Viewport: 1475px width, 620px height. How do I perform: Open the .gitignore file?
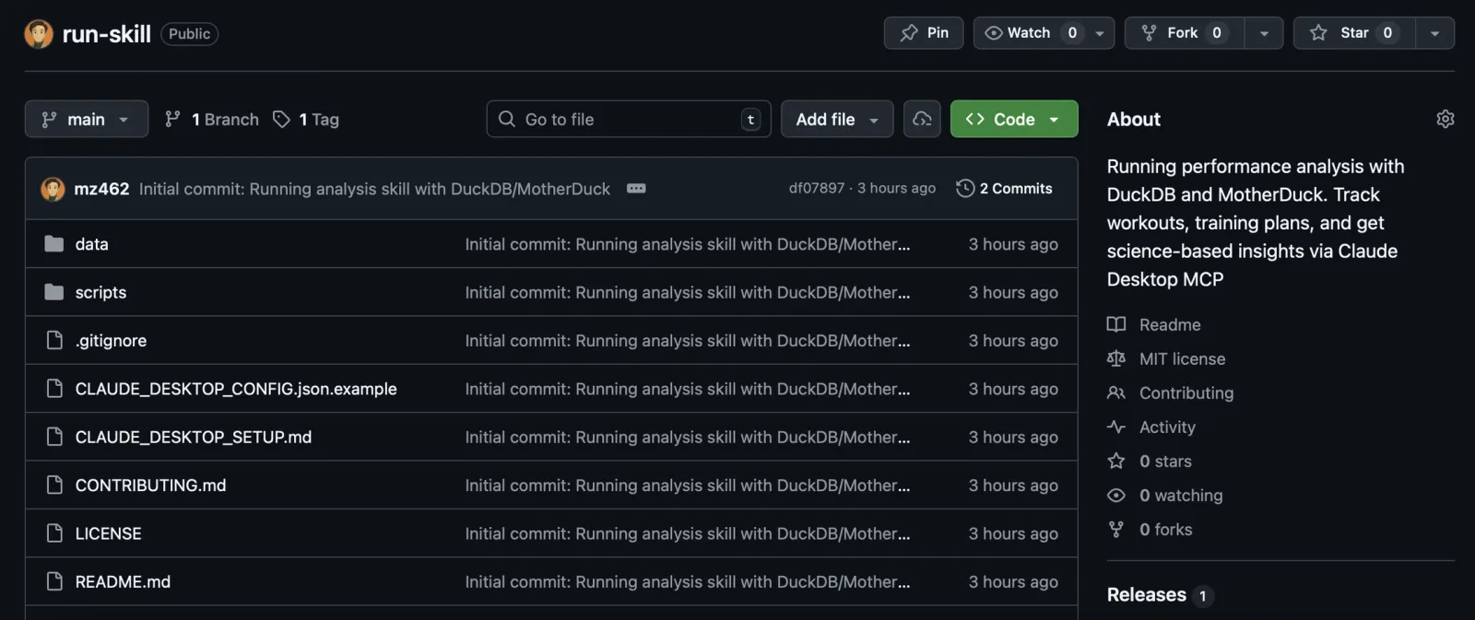pos(111,341)
